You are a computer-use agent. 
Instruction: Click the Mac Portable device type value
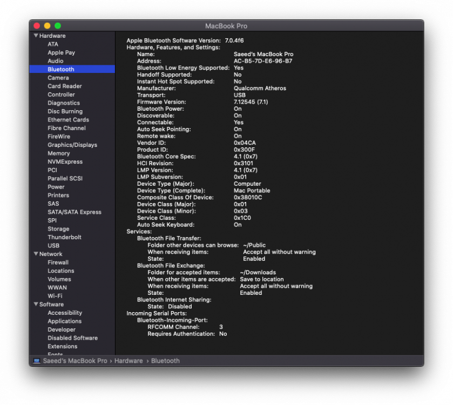click(252, 191)
